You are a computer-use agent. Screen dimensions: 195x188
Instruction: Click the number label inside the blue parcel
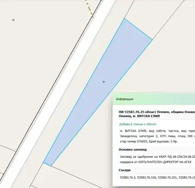103,82
